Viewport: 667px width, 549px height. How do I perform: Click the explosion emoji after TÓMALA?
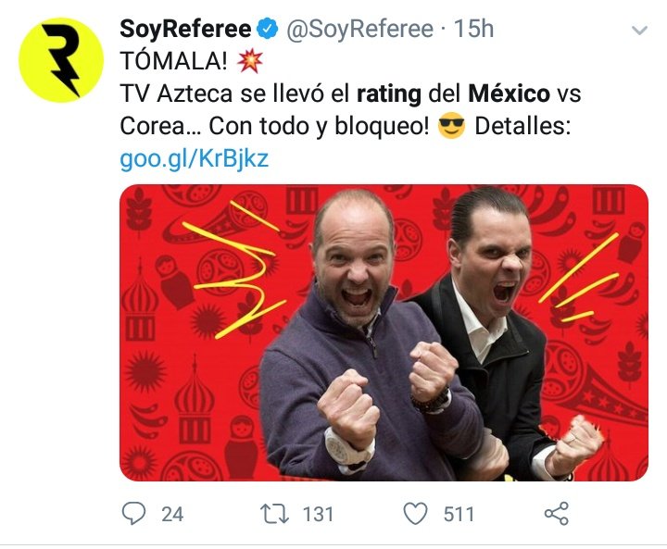click(250, 61)
